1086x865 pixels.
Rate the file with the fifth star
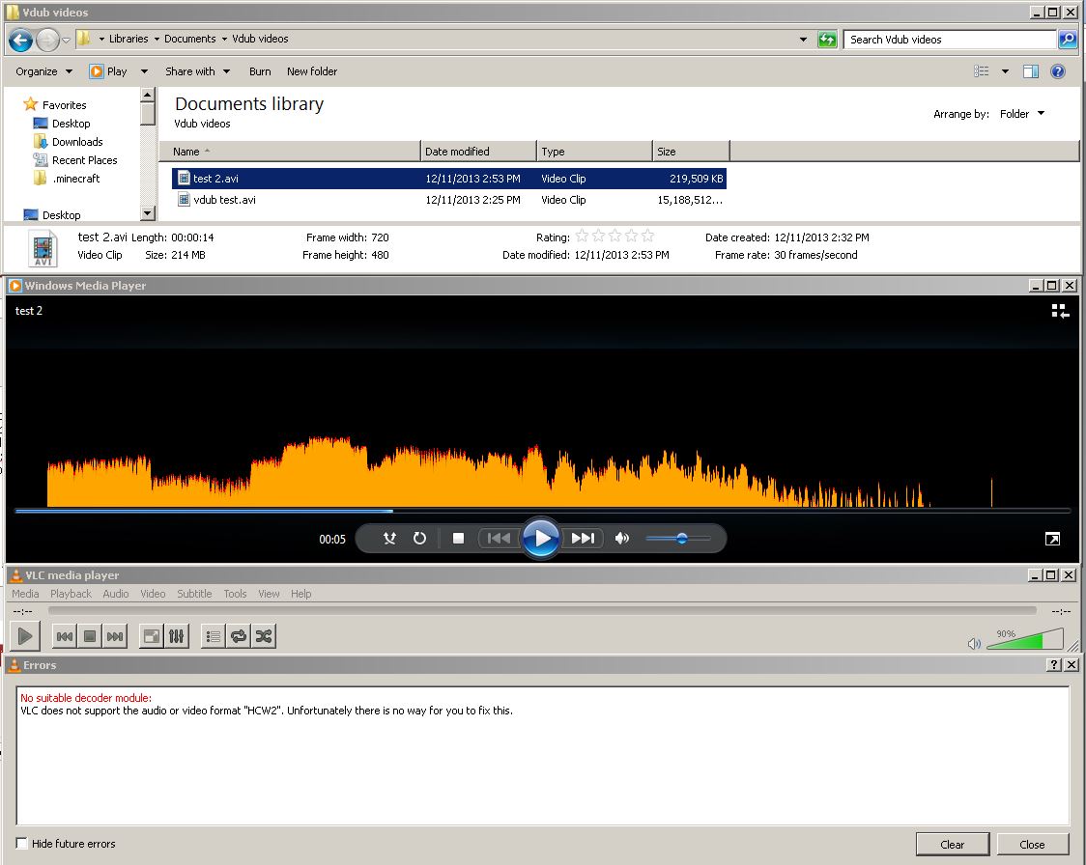coord(647,236)
